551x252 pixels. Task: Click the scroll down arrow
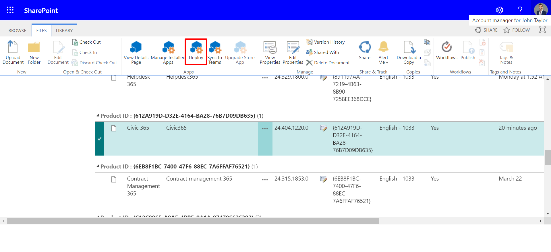click(548, 214)
